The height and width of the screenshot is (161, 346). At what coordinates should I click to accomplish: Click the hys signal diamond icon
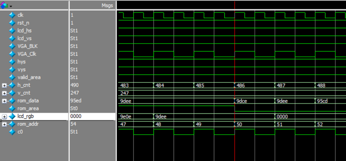pos(12,62)
